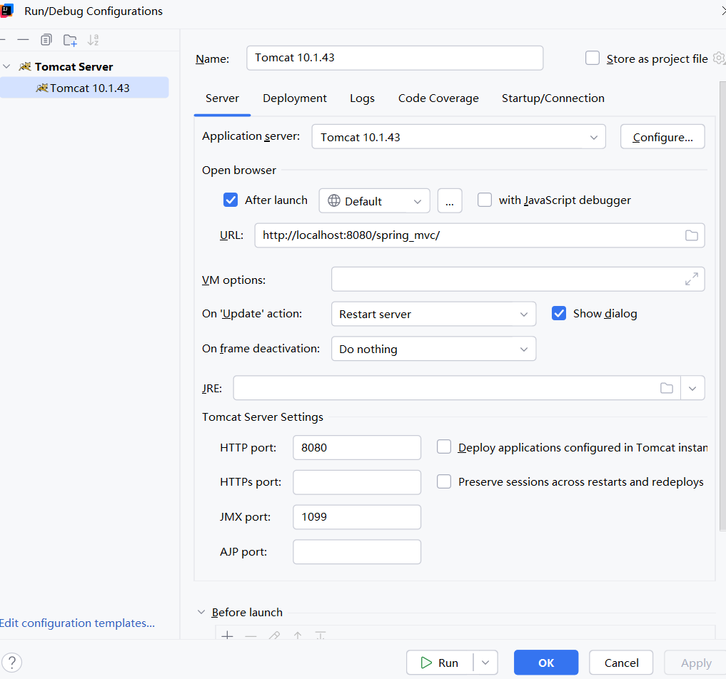
Task: Add a Before launch task
Action: 227,635
